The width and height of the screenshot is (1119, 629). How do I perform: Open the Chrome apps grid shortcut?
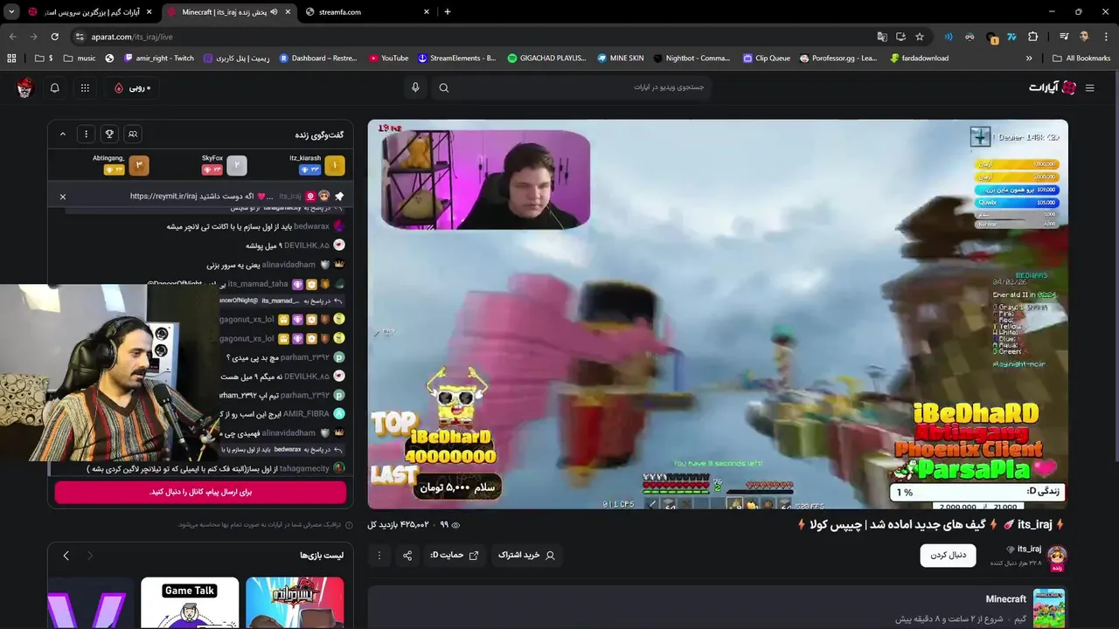click(x=11, y=59)
